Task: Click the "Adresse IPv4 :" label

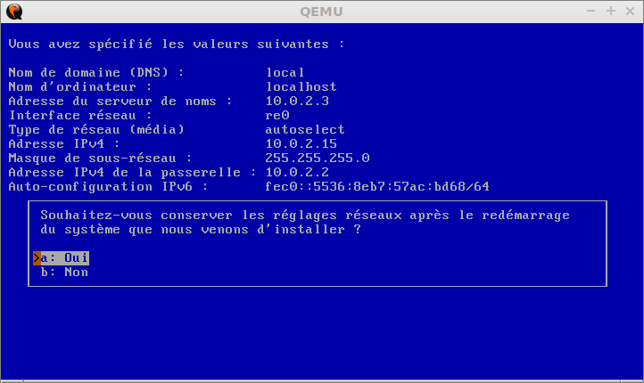Action: (64, 144)
